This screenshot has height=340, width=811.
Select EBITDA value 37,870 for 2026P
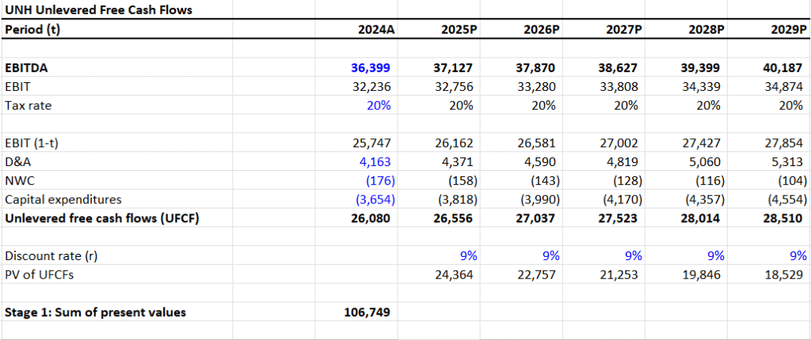538,68
